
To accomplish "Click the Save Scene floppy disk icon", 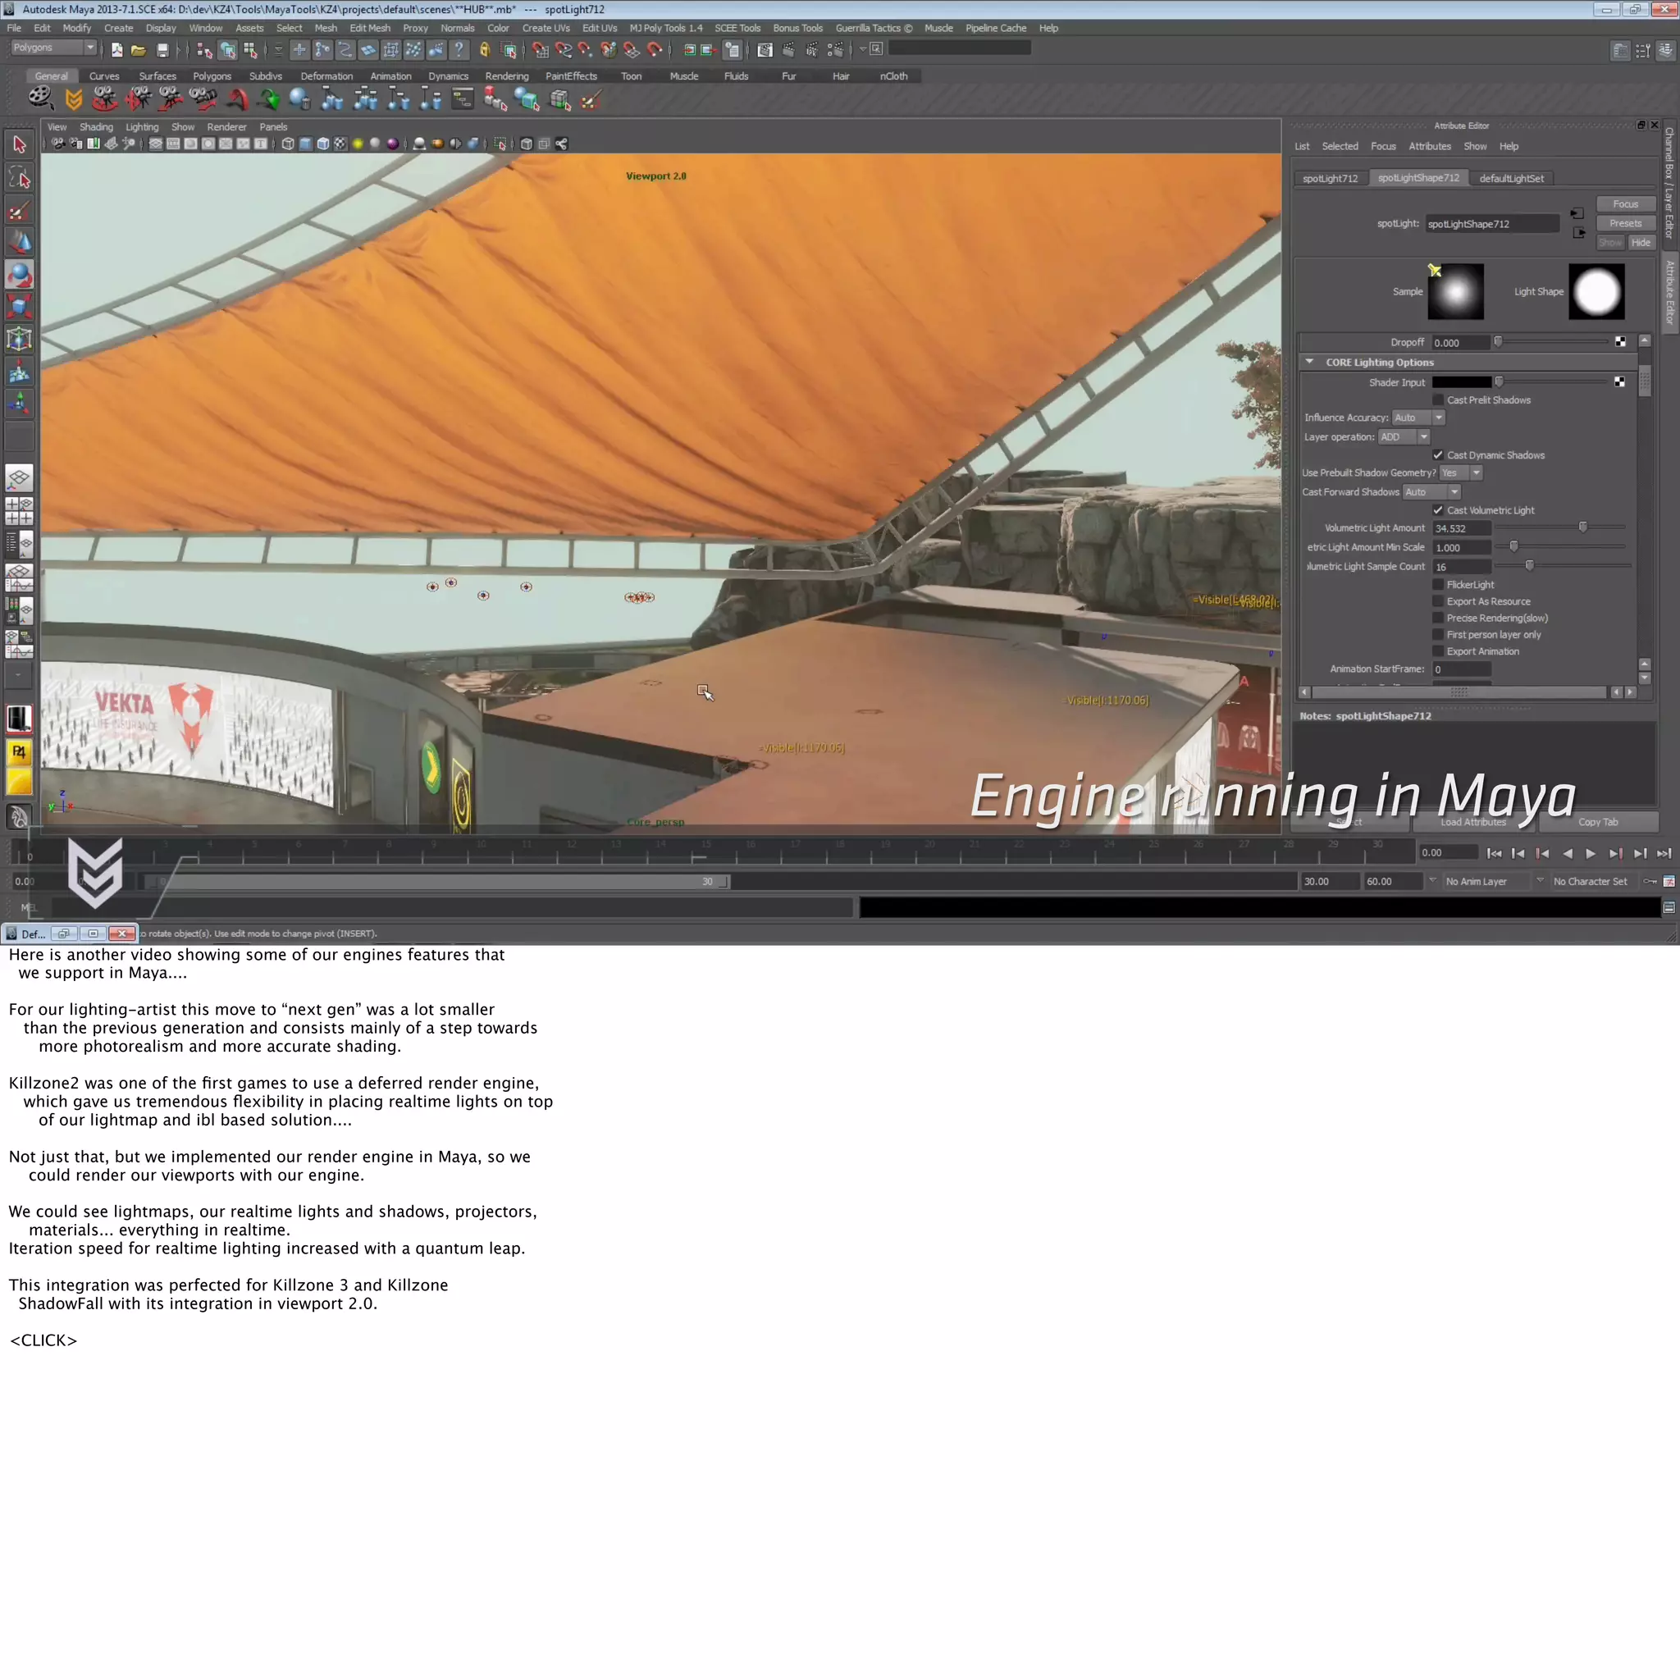I will [x=162, y=50].
